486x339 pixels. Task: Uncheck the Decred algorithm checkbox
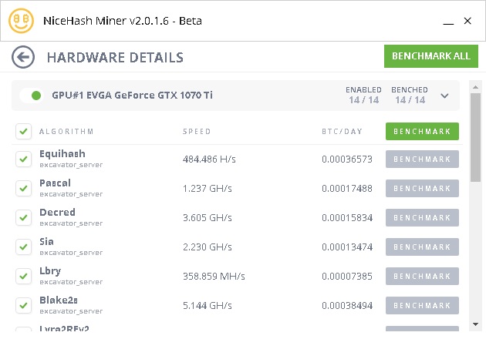pos(24,217)
